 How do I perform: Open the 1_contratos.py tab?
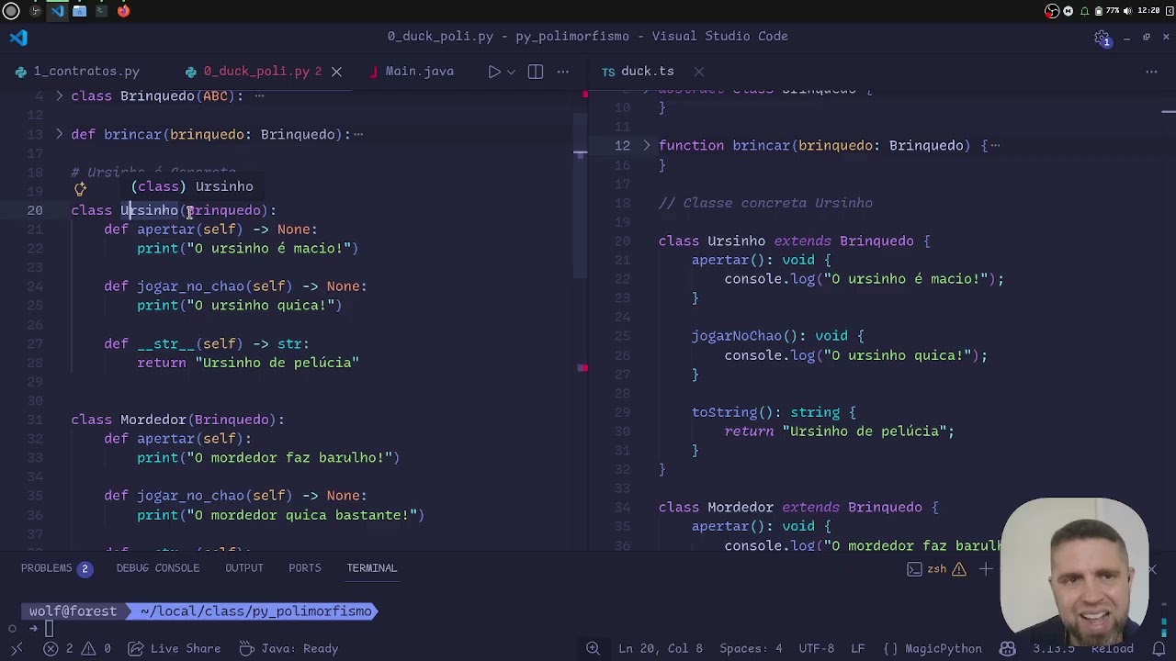click(x=77, y=71)
